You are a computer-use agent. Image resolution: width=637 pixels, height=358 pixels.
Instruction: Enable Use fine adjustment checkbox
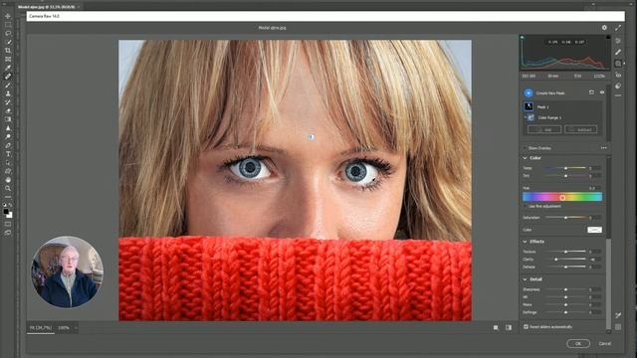tap(525, 206)
